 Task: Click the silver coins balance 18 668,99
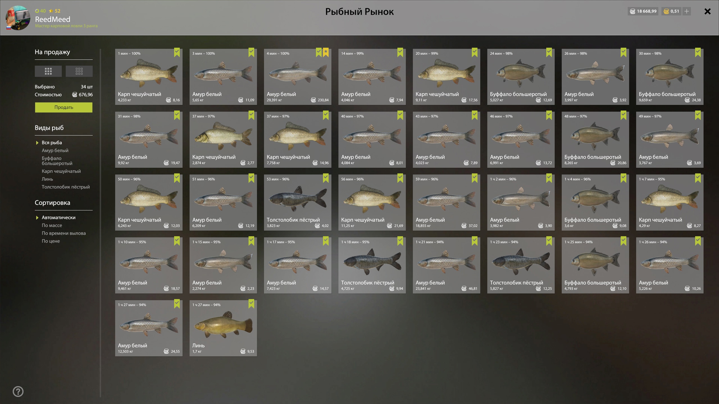643,11
